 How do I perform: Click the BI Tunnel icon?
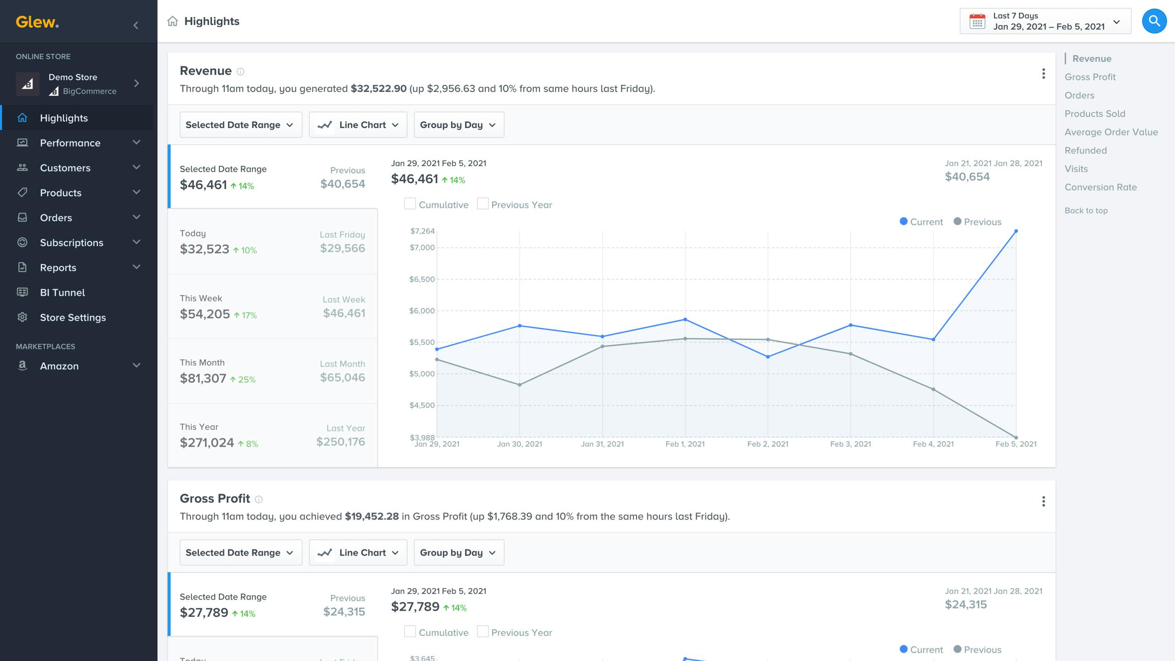[22, 292]
